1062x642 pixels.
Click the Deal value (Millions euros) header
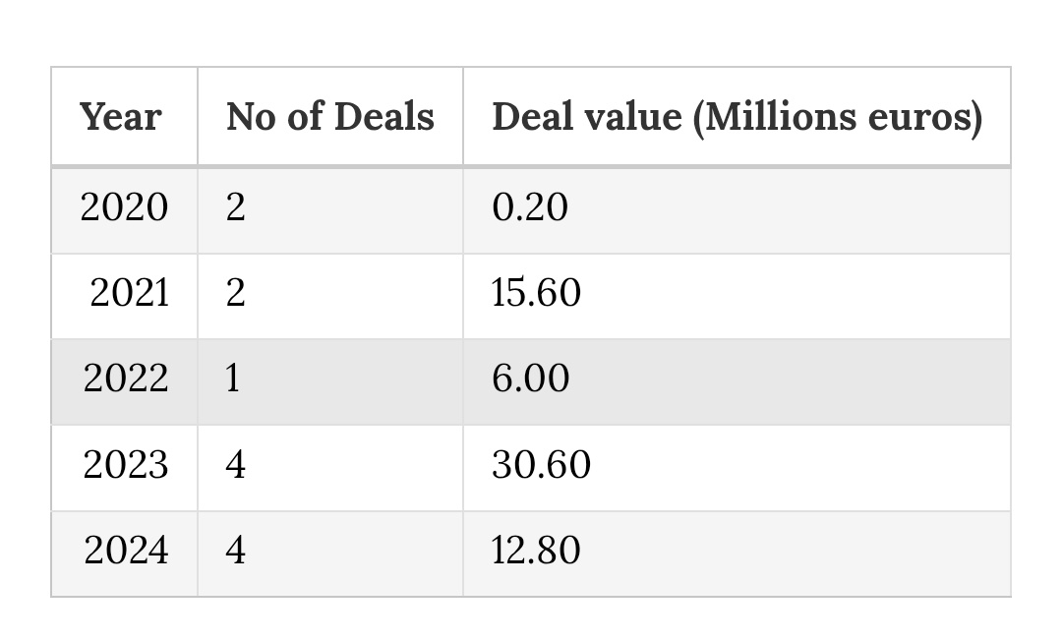737,116
